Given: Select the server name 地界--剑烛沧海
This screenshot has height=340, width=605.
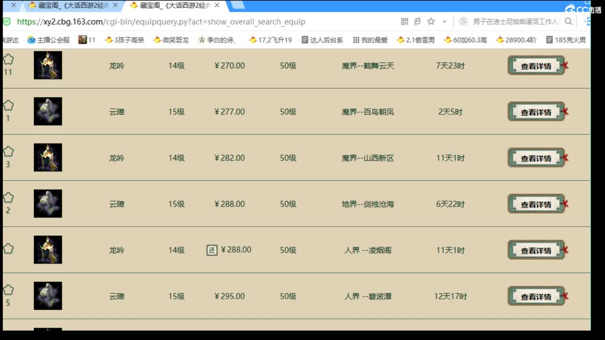Looking at the screenshot, I should 368,204.
